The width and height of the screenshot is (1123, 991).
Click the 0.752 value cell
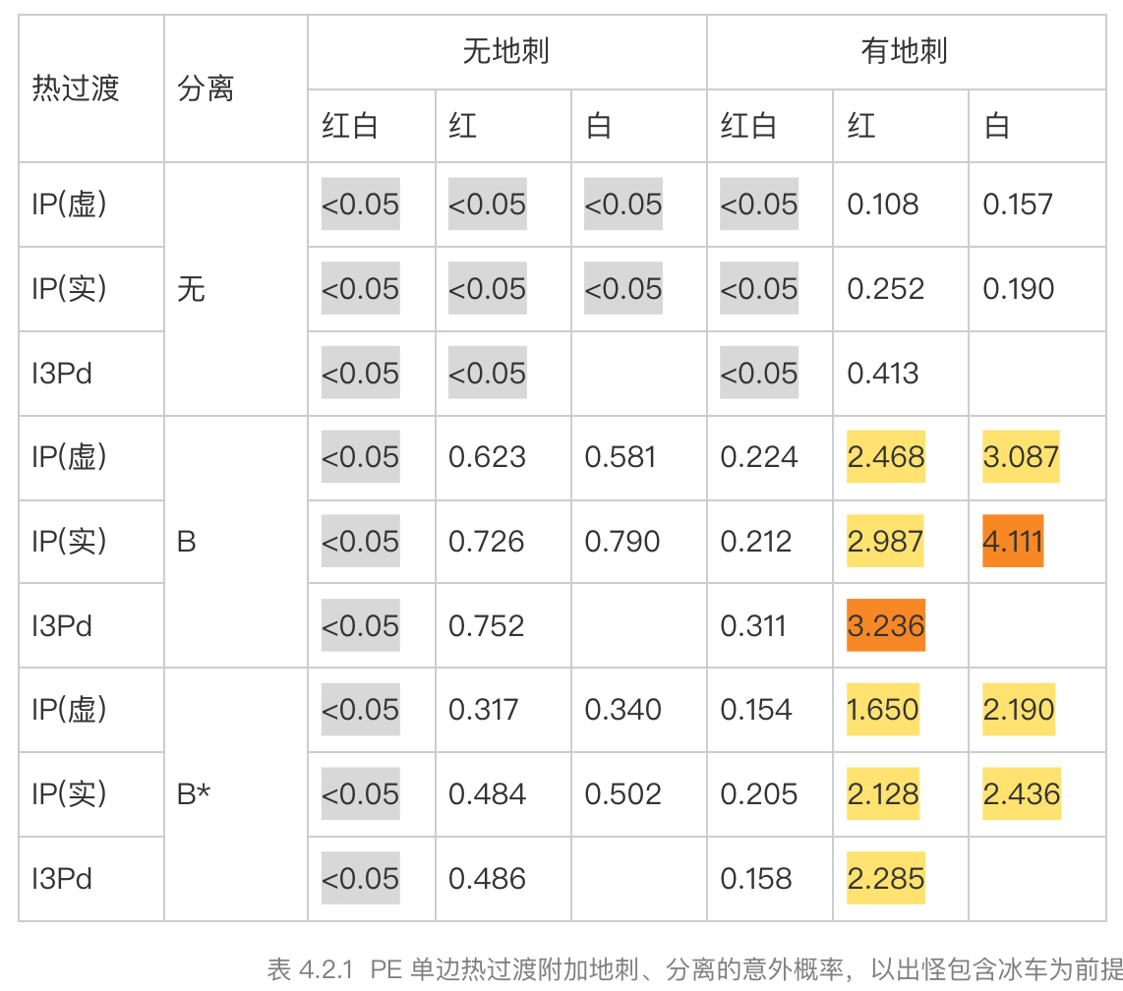(487, 625)
